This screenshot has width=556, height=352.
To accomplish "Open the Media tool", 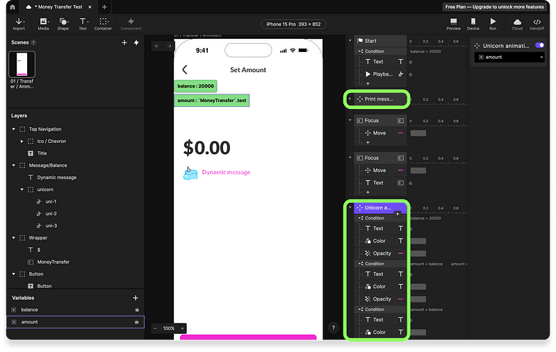I will point(43,24).
